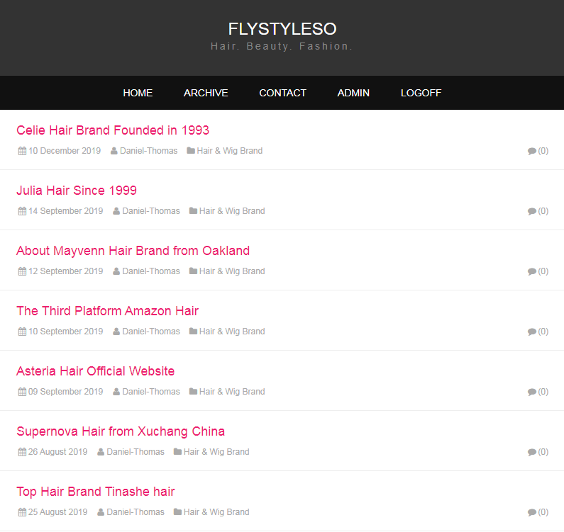Viewport: 564px width, 532px height.
Task: Click Daniel-Thomas author on Julia Hair post
Action: pos(151,211)
